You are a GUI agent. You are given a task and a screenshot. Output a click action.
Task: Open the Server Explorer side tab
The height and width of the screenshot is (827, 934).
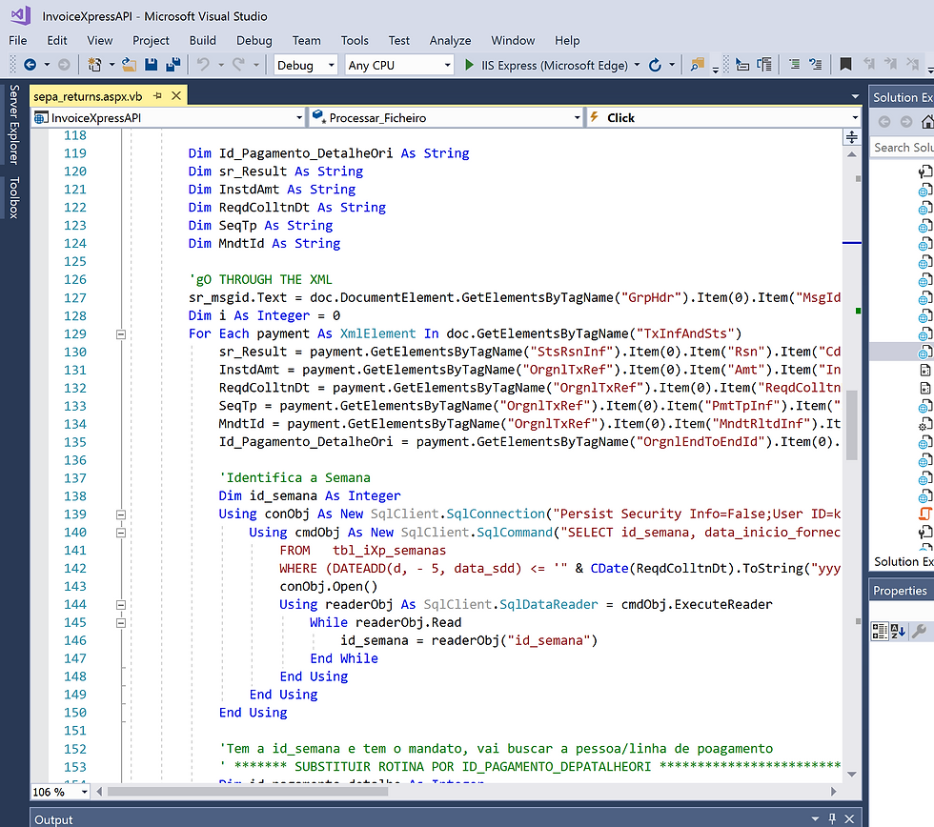click(x=13, y=125)
